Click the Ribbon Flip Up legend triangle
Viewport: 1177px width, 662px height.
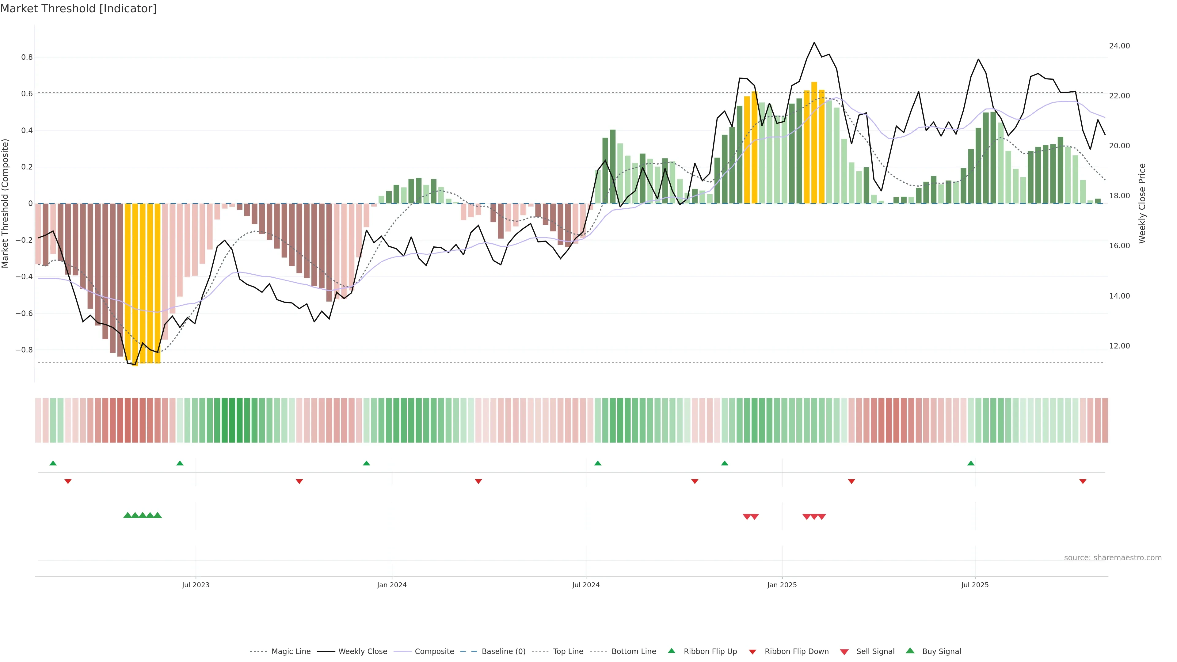672,651
